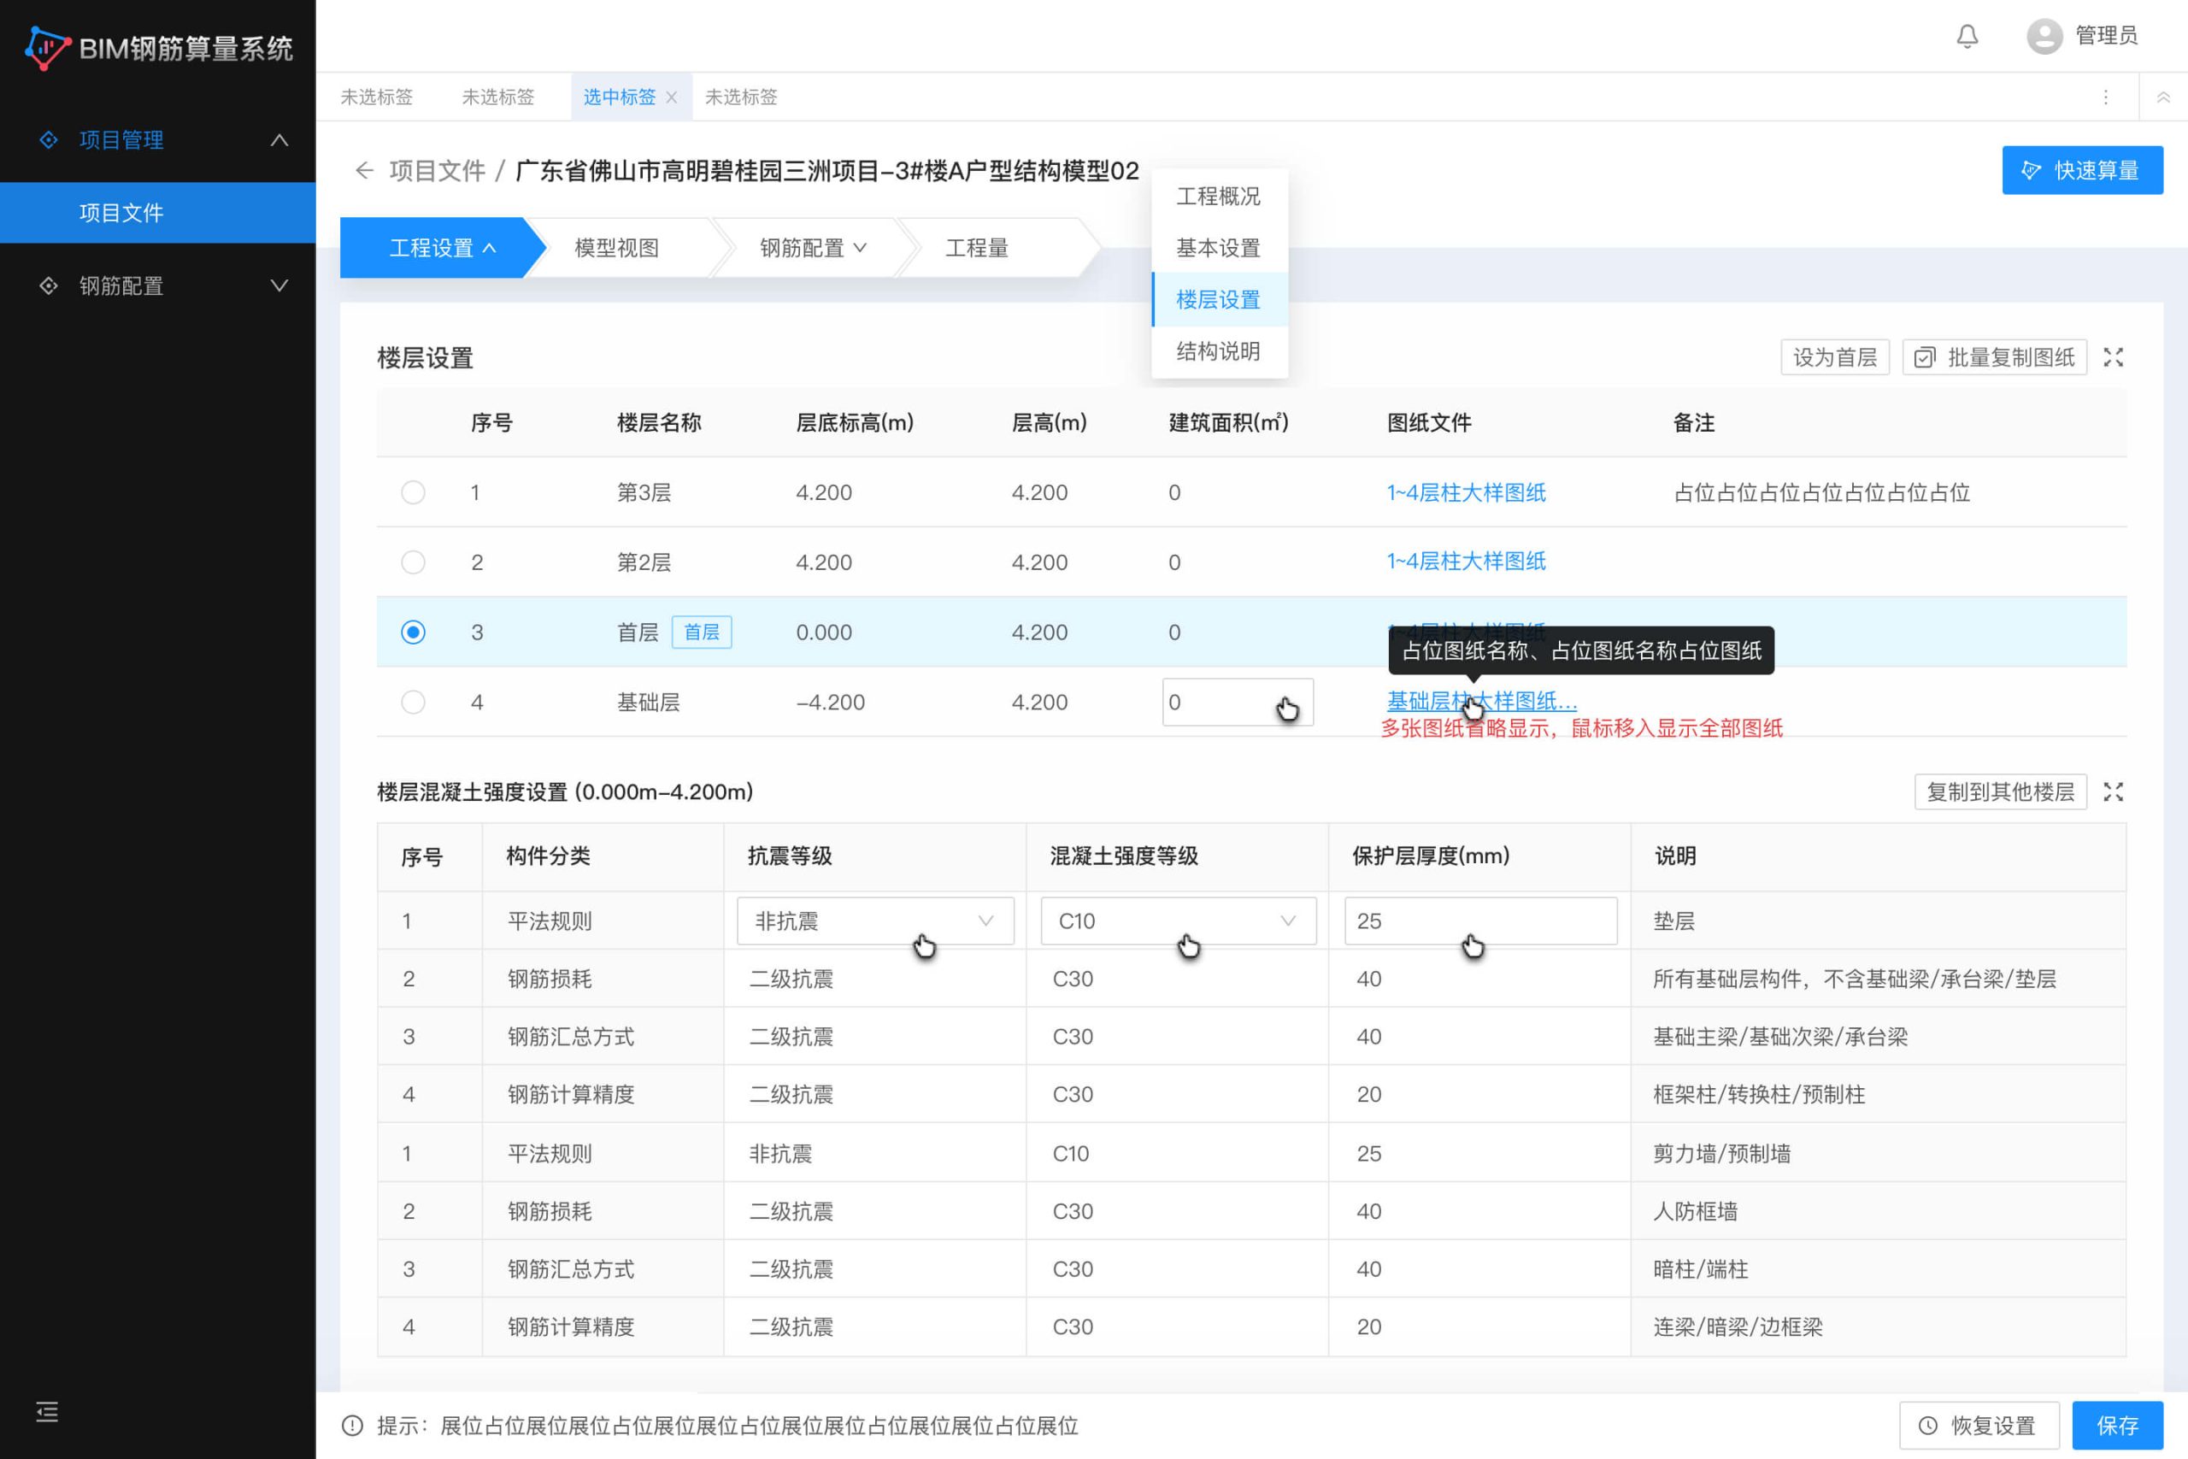The width and height of the screenshot is (2188, 1459).
Task: Click the 批量复制图纸 button
Action: tap(1995, 357)
